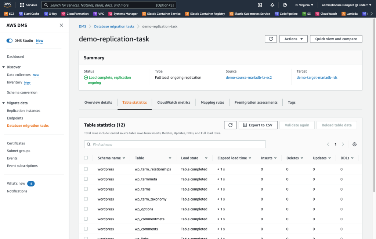Viewport: 376px width, 239px height.
Task: Close the AWS DMS sidebar panel
Action: click(x=61, y=25)
